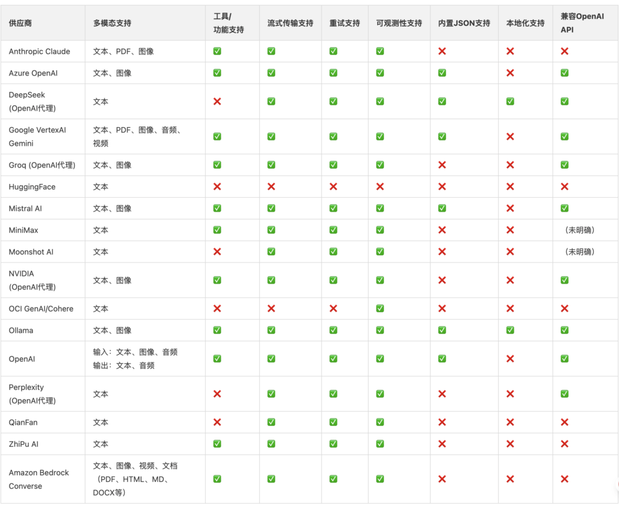Click the Anthropic Claude provider name
The height and width of the screenshot is (508, 619).
(x=39, y=51)
